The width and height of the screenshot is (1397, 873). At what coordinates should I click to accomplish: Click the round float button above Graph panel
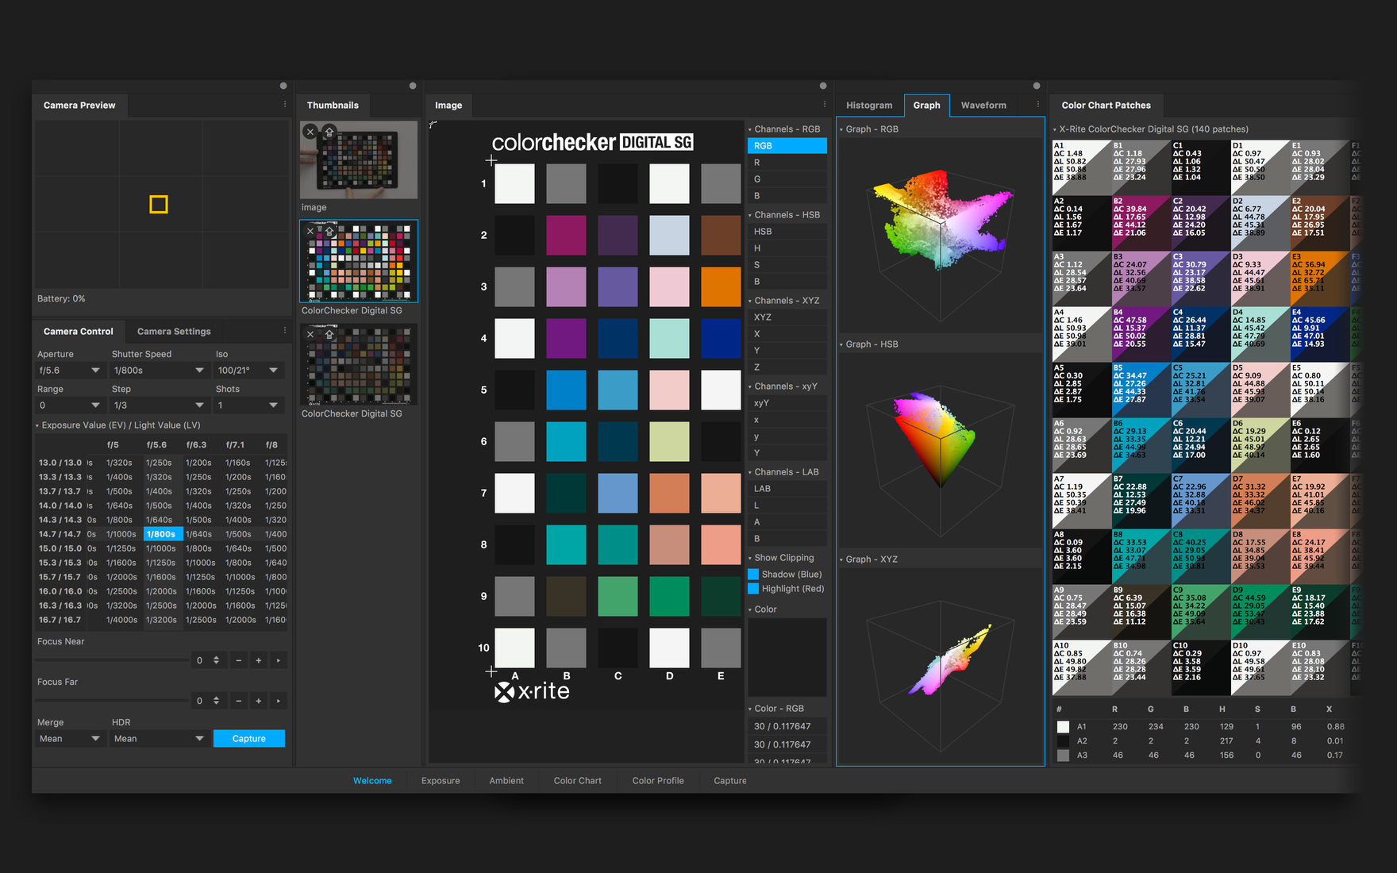tap(1037, 86)
